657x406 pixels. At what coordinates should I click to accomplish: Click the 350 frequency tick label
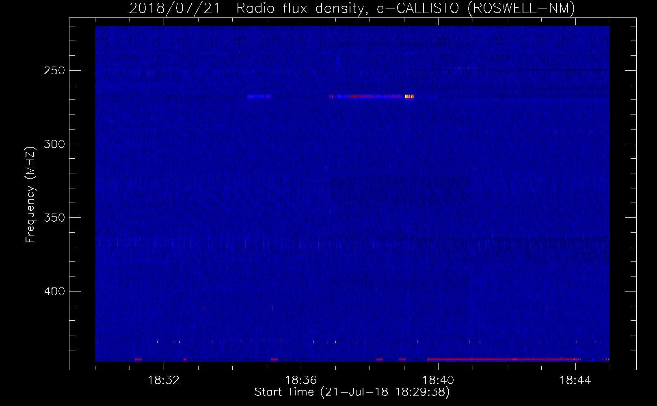coord(54,218)
